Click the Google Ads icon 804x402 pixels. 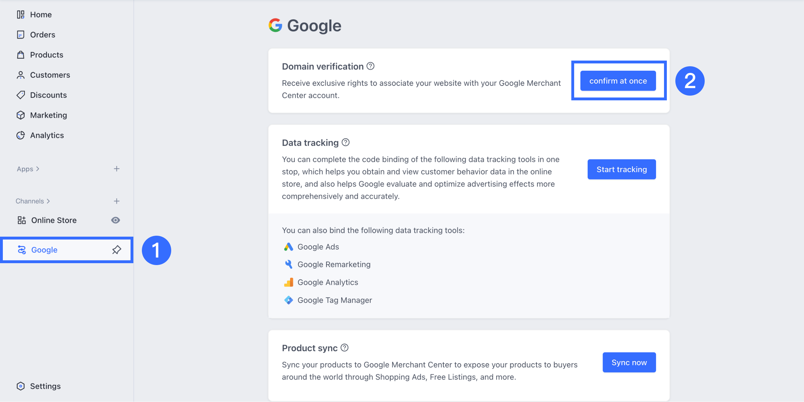(288, 247)
